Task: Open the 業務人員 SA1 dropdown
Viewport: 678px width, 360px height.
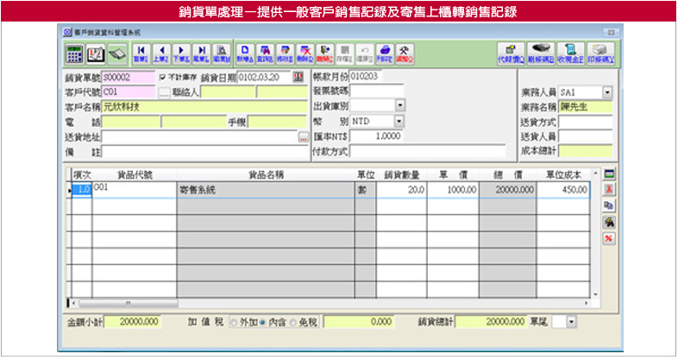Action: [x=606, y=92]
